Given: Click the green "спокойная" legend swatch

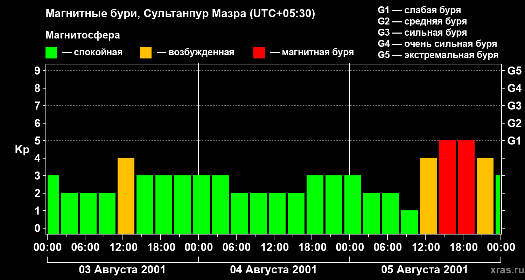Looking at the screenshot, I should 51,52.
